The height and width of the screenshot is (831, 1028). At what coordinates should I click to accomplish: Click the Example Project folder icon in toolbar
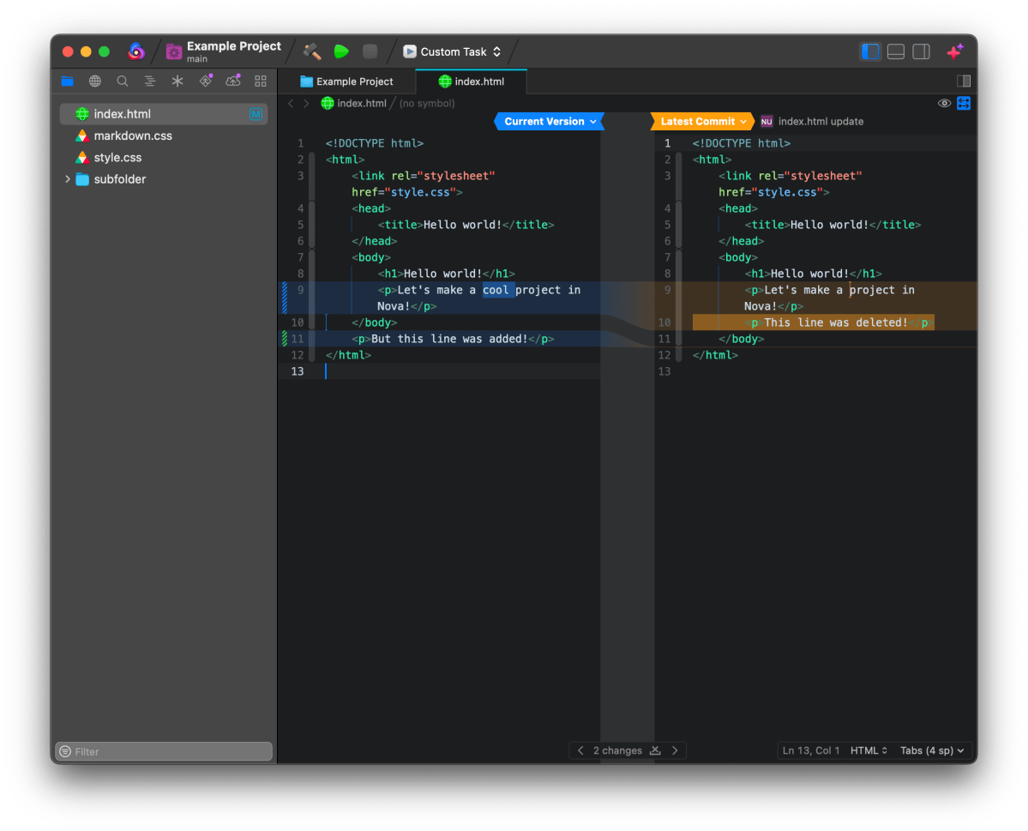pos(174,51)
